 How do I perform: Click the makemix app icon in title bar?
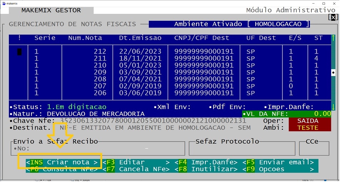coord(4,4)
